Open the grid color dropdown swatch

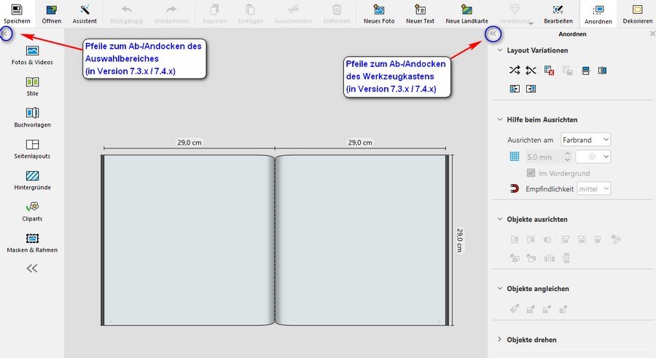coord(593,156)
